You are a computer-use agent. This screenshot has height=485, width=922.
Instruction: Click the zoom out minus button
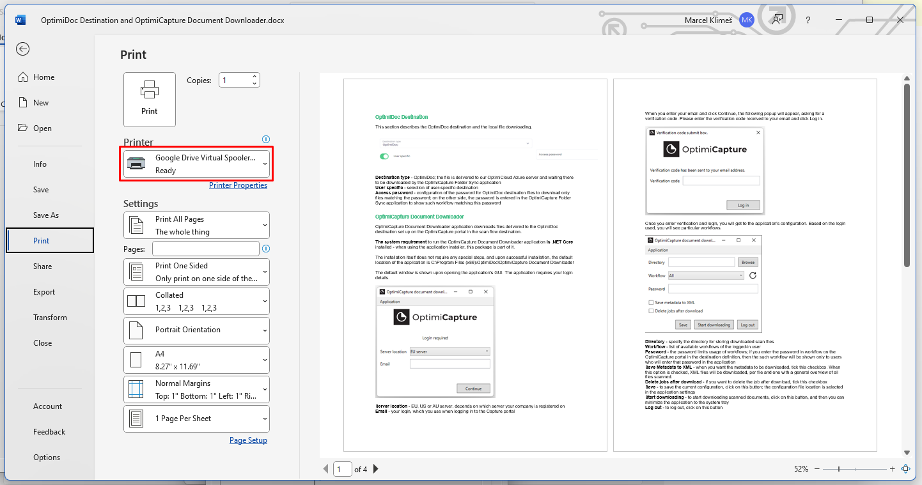817,469
